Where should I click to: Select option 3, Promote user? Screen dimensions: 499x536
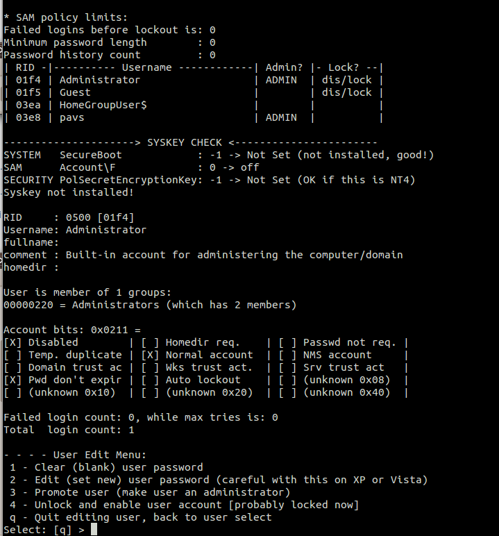click(x=150, y=492)
